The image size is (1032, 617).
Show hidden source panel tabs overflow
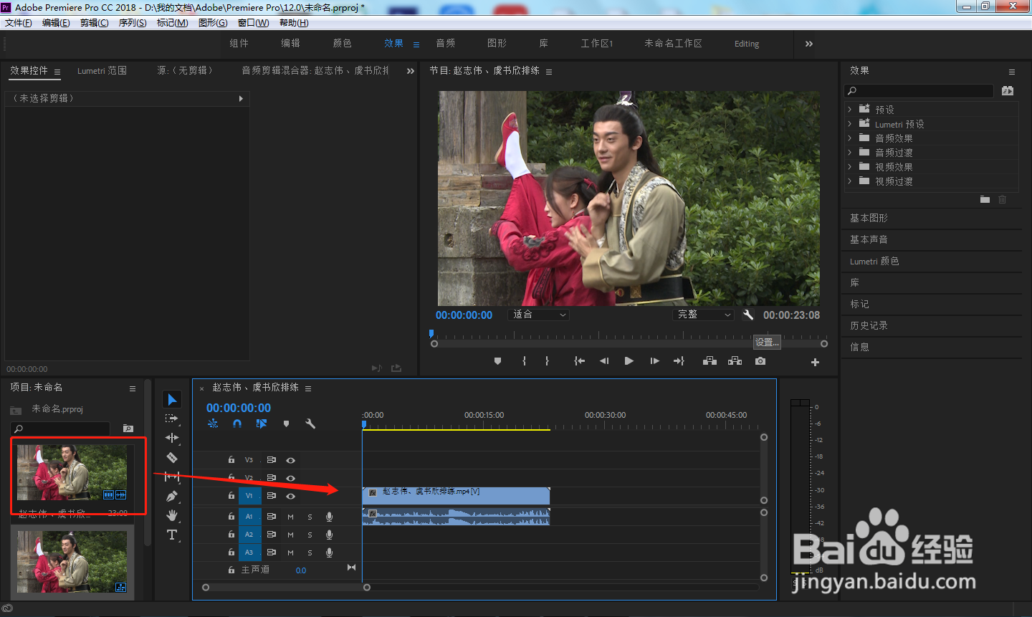click(x=411, y=71)
